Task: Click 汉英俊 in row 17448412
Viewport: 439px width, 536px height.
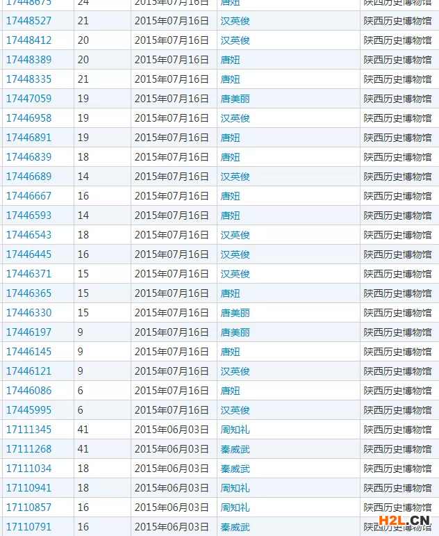Action: (x=235, y=41)
